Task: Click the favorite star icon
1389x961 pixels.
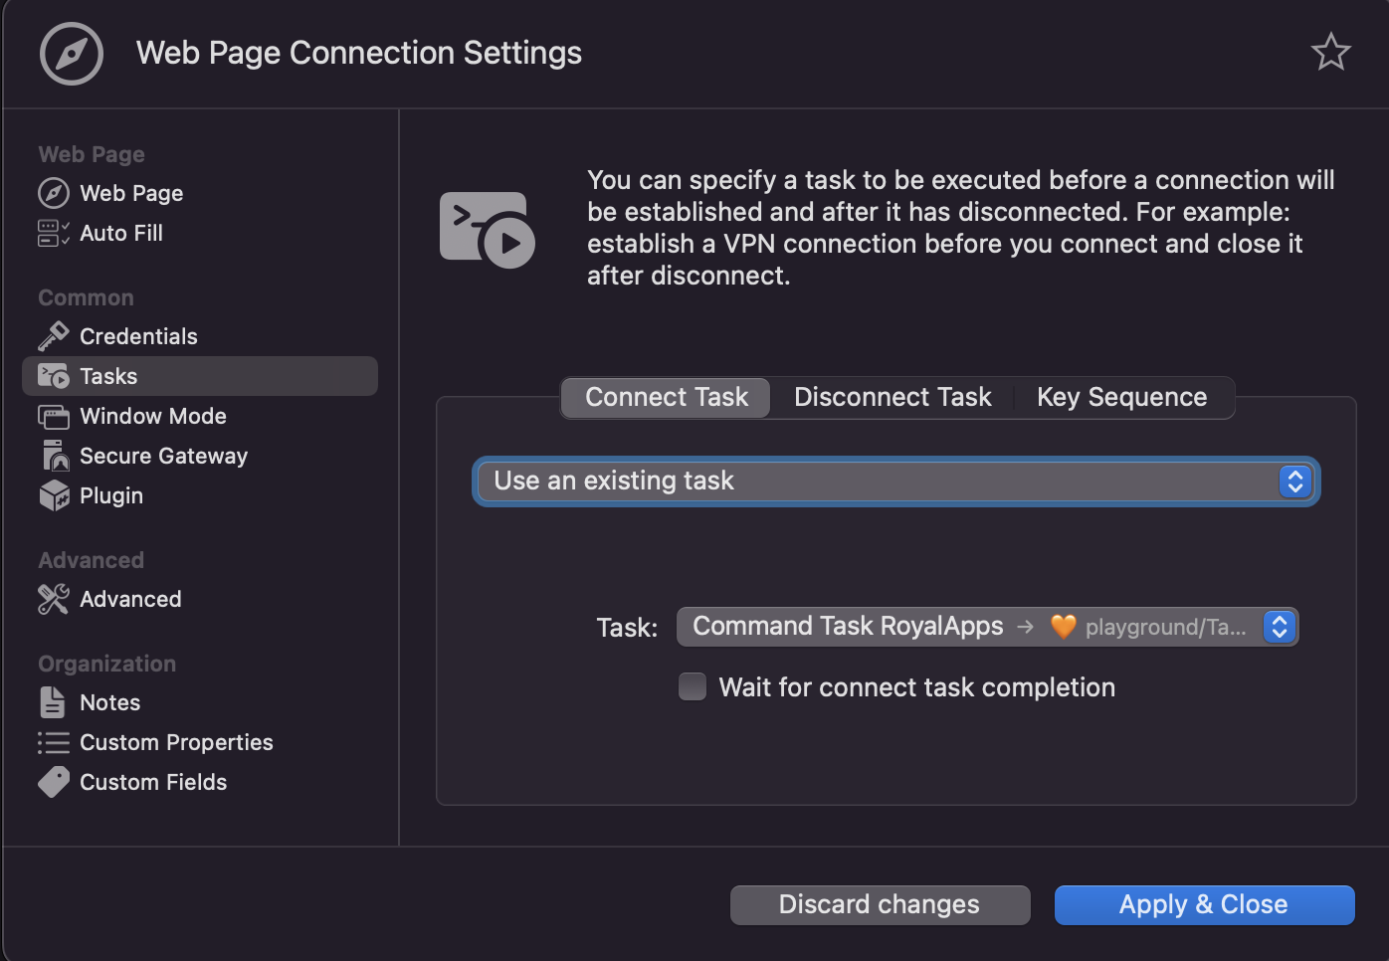Action: (1330, 52)
